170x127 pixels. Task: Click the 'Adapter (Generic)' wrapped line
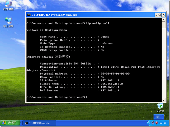coord(41,70)
